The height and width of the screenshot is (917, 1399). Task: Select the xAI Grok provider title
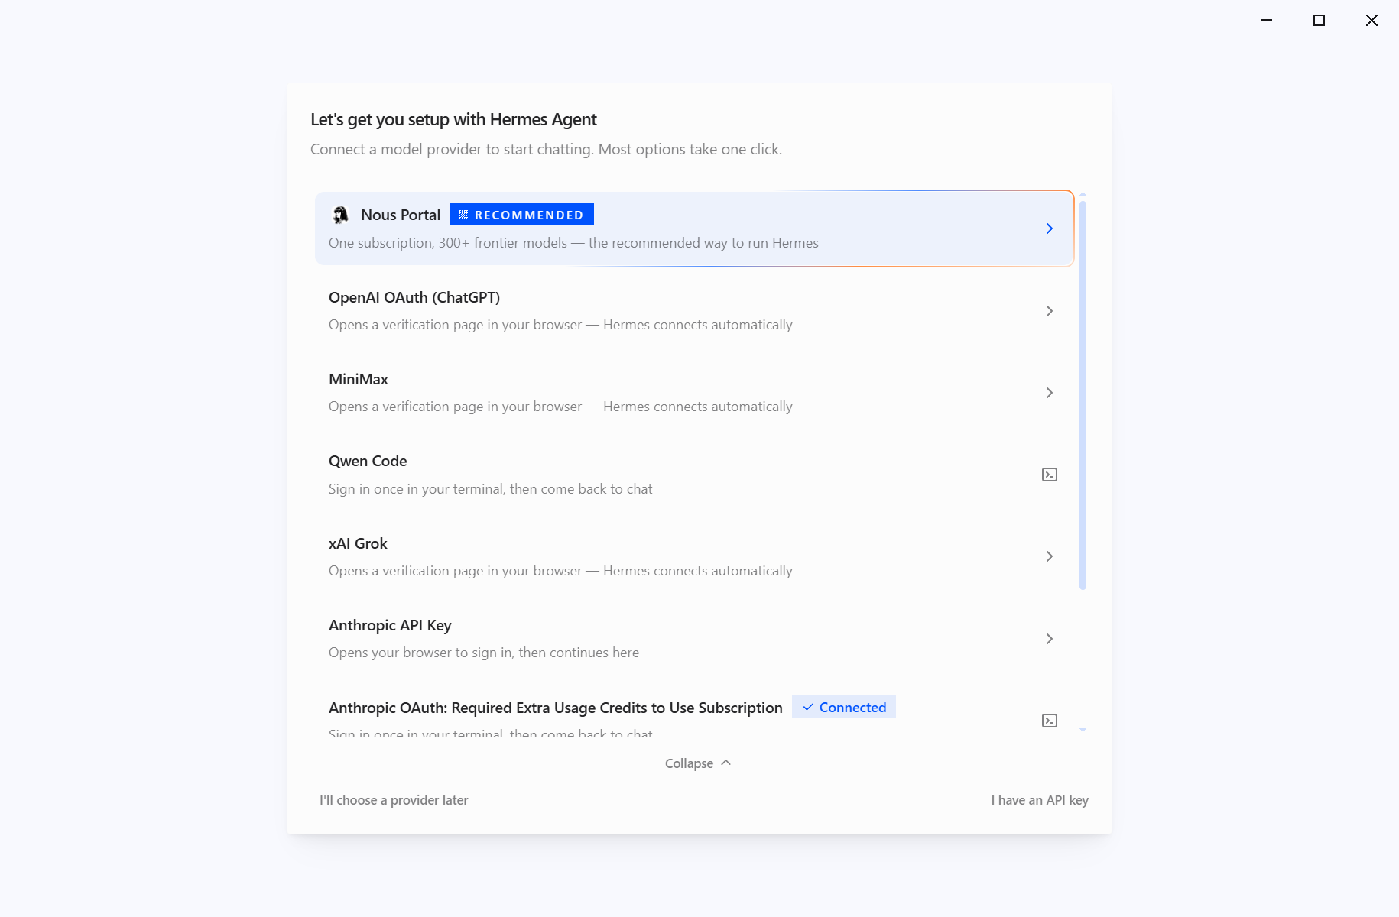(x=358, y=543)
